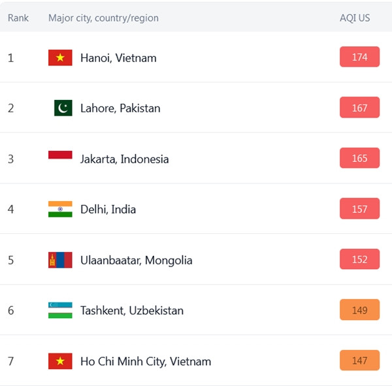Click the AQI US column header
The image size is (392, 386).
click(x=354, y=18)
